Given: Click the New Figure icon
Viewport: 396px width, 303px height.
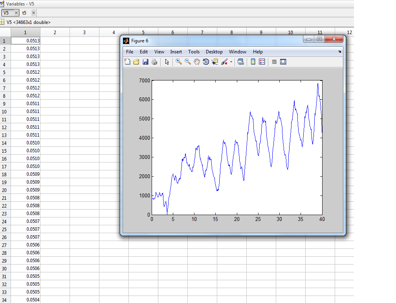Looking at the screenshot, I should tap(127, 62).
